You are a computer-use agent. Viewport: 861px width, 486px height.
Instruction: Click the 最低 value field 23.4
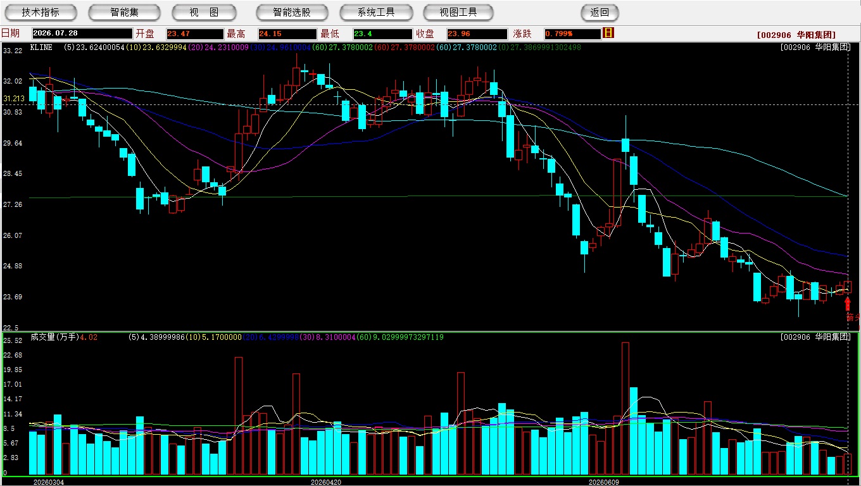[x=382, y=34]
